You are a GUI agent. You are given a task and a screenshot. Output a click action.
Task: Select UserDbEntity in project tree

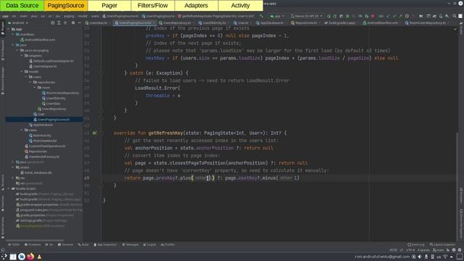[56, 99]
